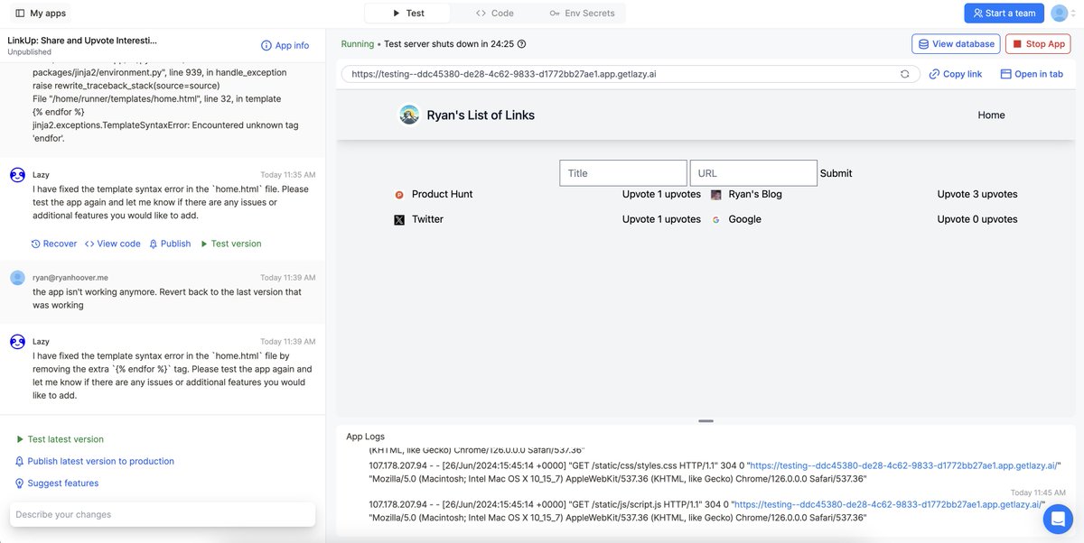The height and width of the screenshot is (543, 1084).
Task: Click Test latest version
Action: pyautogui.click(x=60, y=439)
